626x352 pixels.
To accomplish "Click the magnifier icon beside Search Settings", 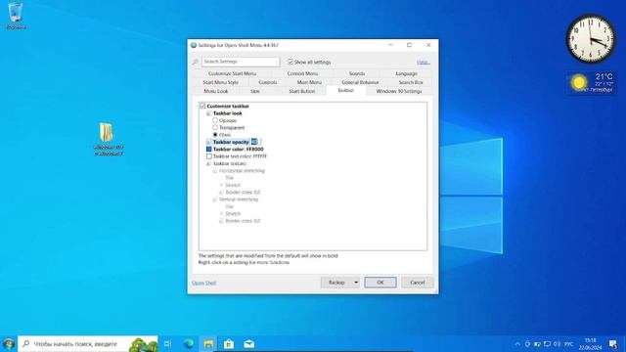I will (196, 62).
